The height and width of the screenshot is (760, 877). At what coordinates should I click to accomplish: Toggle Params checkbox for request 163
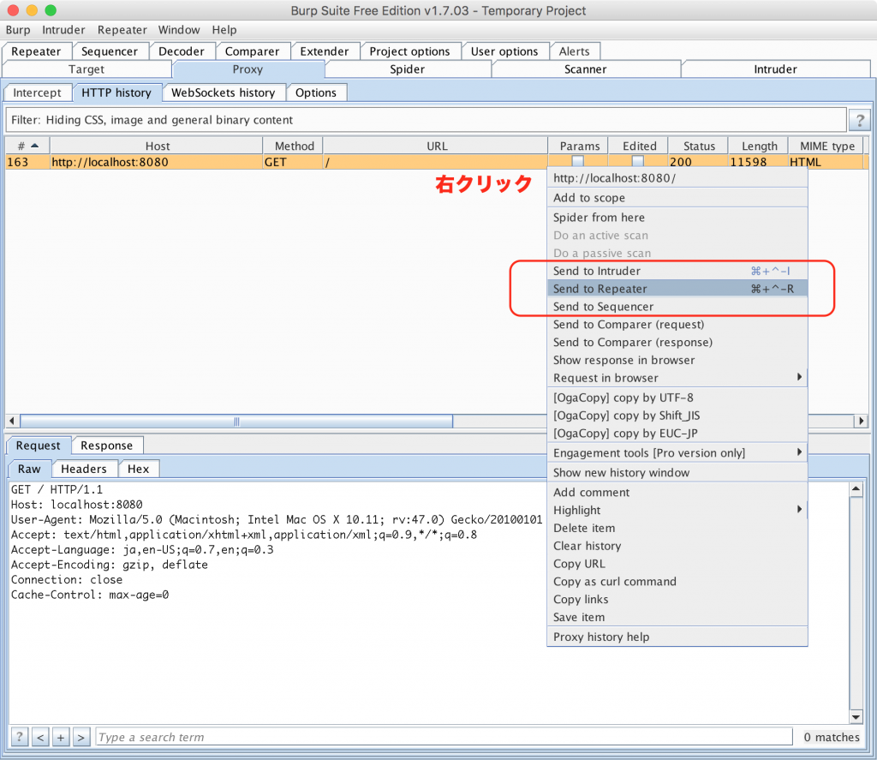tap(578, 161)
